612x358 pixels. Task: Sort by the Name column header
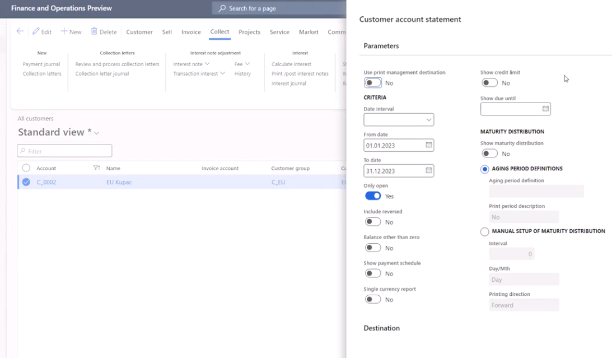(x=113, y=168)
